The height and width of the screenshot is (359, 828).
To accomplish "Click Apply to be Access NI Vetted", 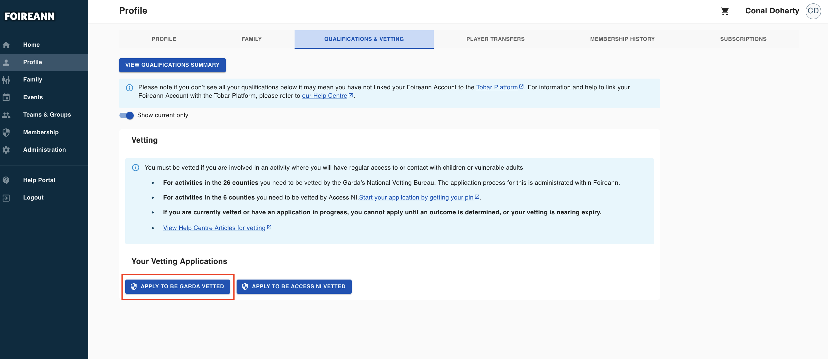I will (294, 287).
